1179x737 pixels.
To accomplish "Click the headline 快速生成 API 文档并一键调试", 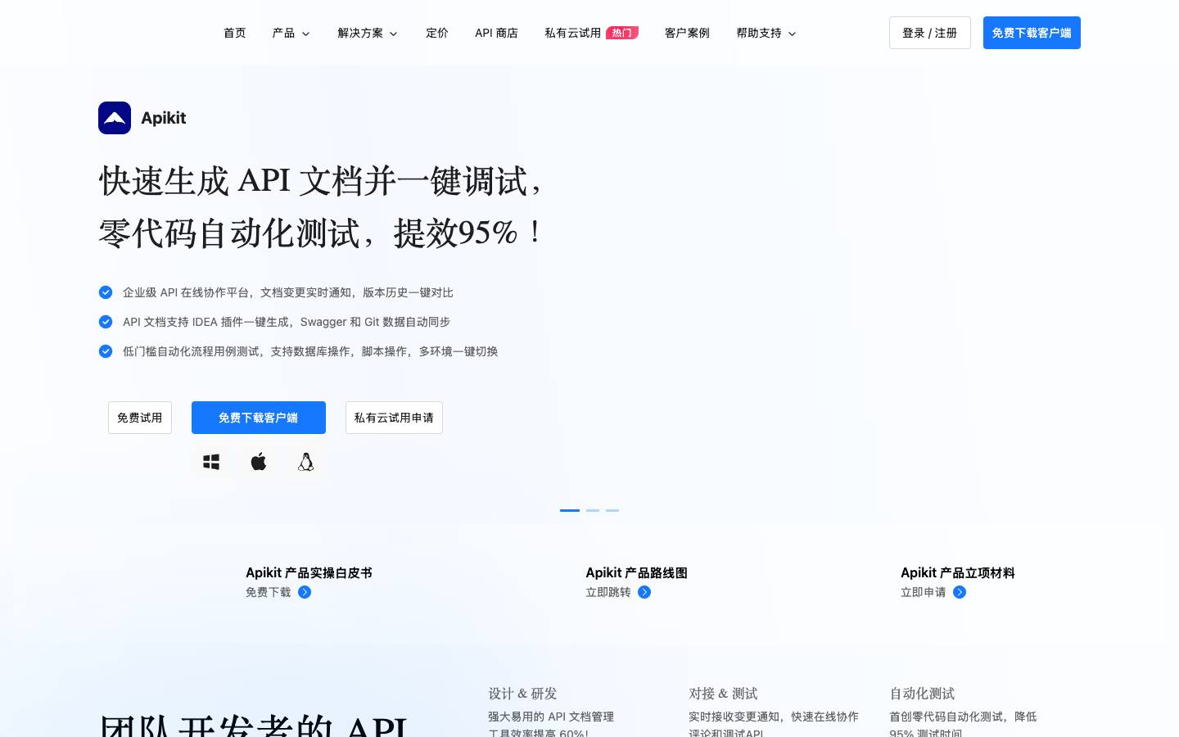I will [x=320, y=181].
